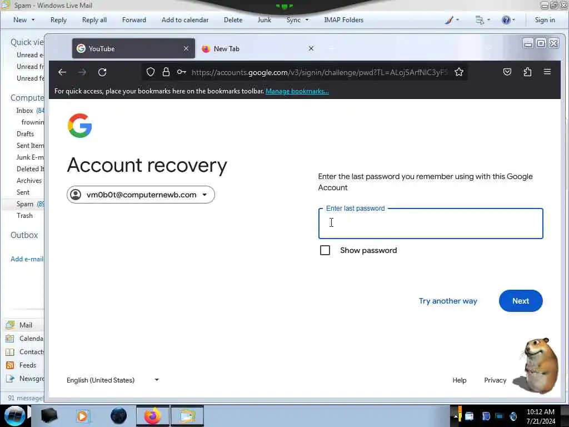Open the Mail view icon in Live Mail
This screenshot has height=427, width=569.
point(10,325)
